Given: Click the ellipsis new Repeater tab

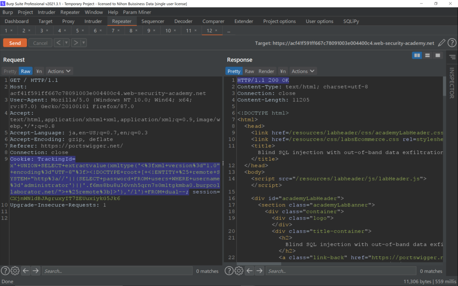Looking at the screenshot, I should 229,31.
